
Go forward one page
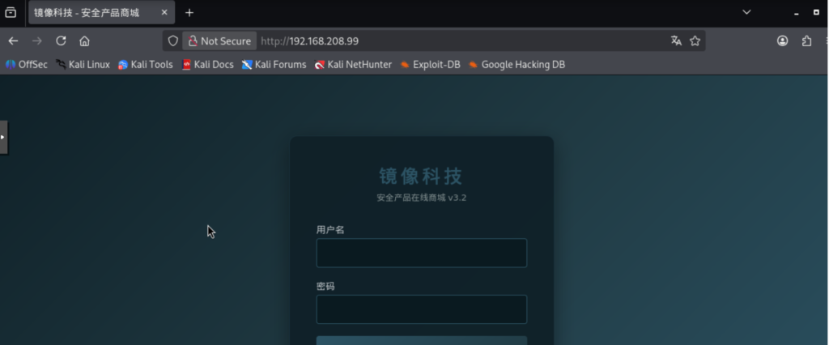pyautogui.click(x=37, y=40)
